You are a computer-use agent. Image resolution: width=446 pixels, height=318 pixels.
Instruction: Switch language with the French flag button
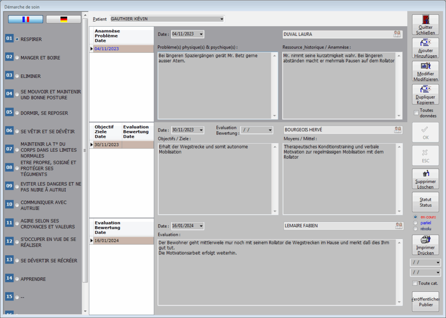pyautogui.click(x=26, y=19)
